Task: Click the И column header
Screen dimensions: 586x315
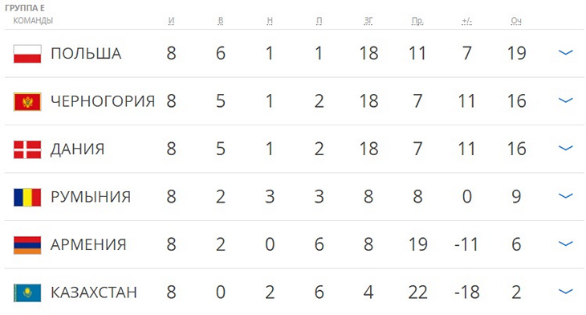Action: (171, 21)
